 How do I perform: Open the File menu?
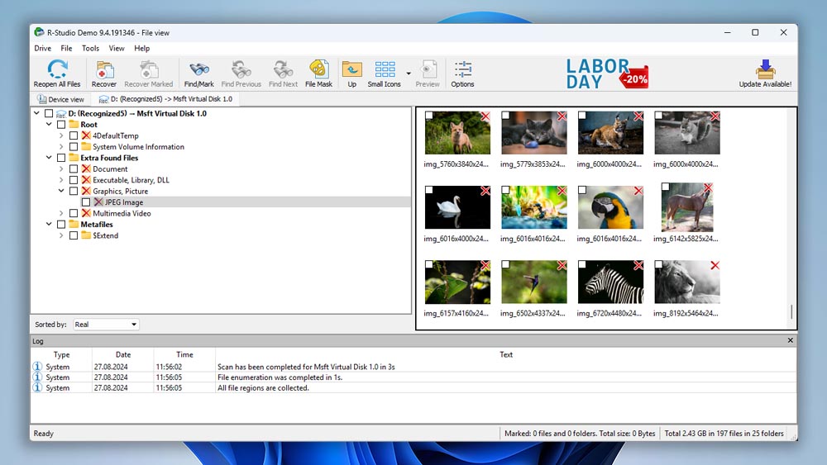coord(66,48)
